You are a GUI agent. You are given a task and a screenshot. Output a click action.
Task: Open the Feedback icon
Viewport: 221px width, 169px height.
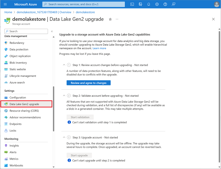coord(173,4)
